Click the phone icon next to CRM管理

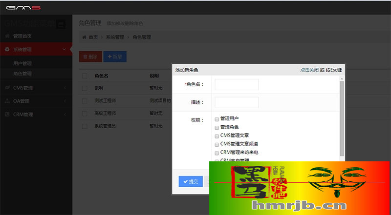(x=7, y=115)
